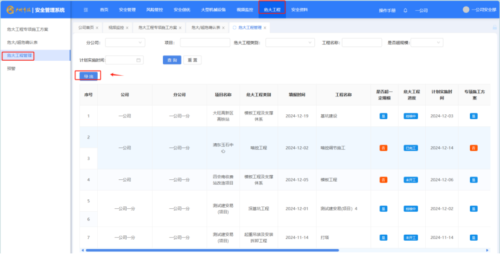This screenshot has height=254, width=500.
Task: Open the 分公司 dropdown
Action: (x=125, y=43)
